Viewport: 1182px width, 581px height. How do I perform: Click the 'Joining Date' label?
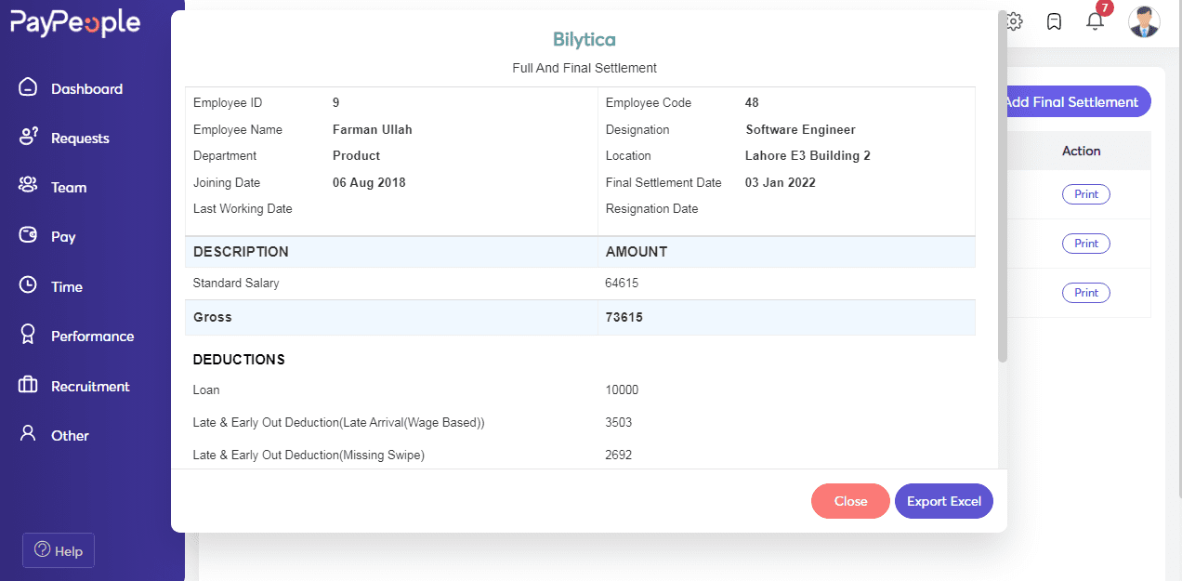tap(227, 182)
